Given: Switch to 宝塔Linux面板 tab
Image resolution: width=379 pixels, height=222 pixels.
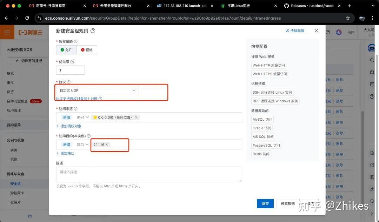Looking at the screenshot, I should coord(239,6).
